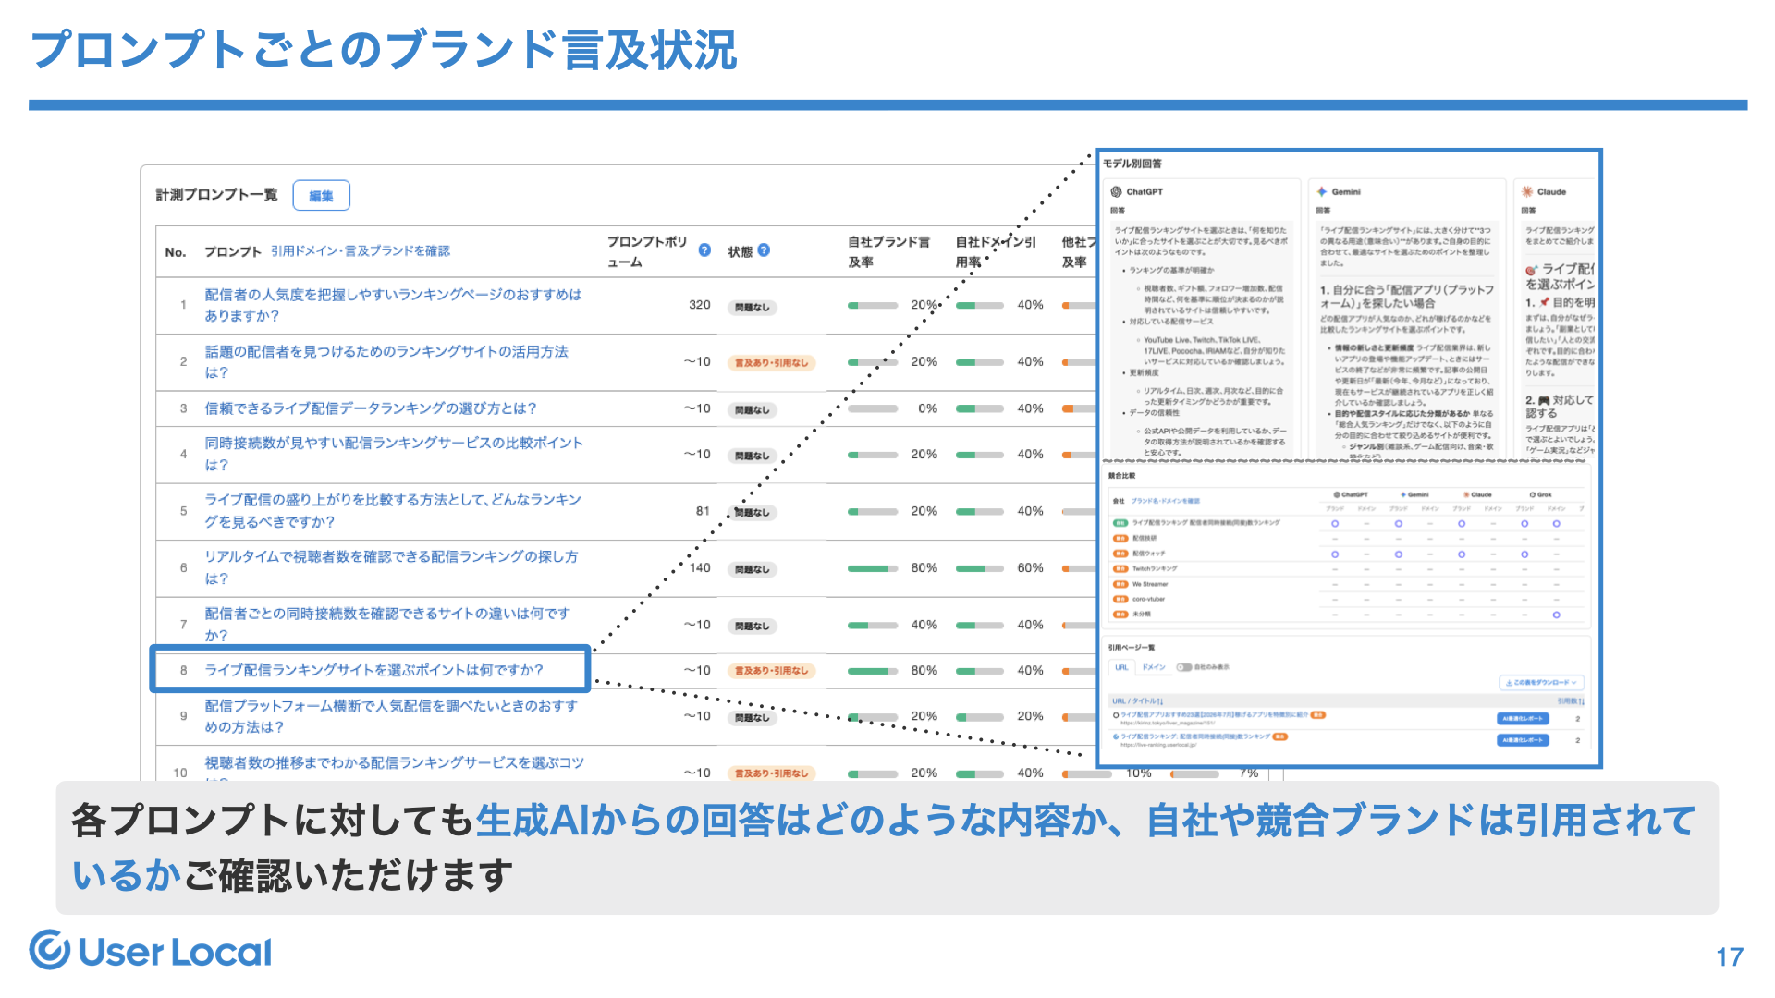Open AI最適化レポート for ライブ配信ランキング: 配信者同時接続

coord(1522,740)
